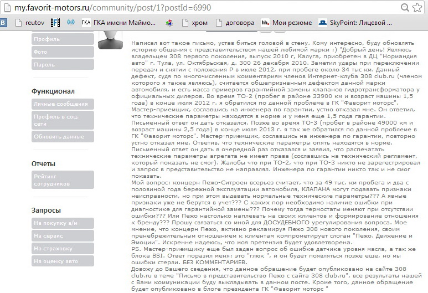Image resolution: width=428 pixels, height=293 pixels.
Task: Open Профиль в соц. сети
Action: 63,120
